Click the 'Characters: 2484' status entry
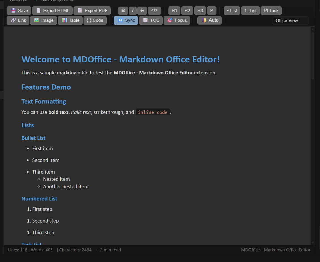Screen dimensions: 320x262 (x=75, y=250)
